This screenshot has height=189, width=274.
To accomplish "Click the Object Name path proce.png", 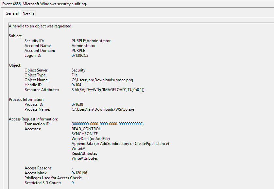I will [102, 80].
